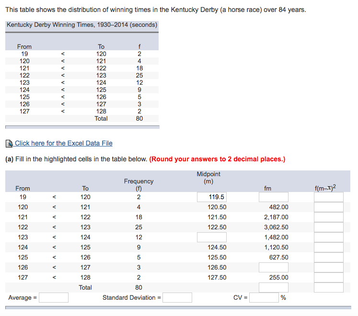Viewport: 358px width, 316px height.
Task: Click the f(m–x̄)² field for row 125
Action: (329, 258)
